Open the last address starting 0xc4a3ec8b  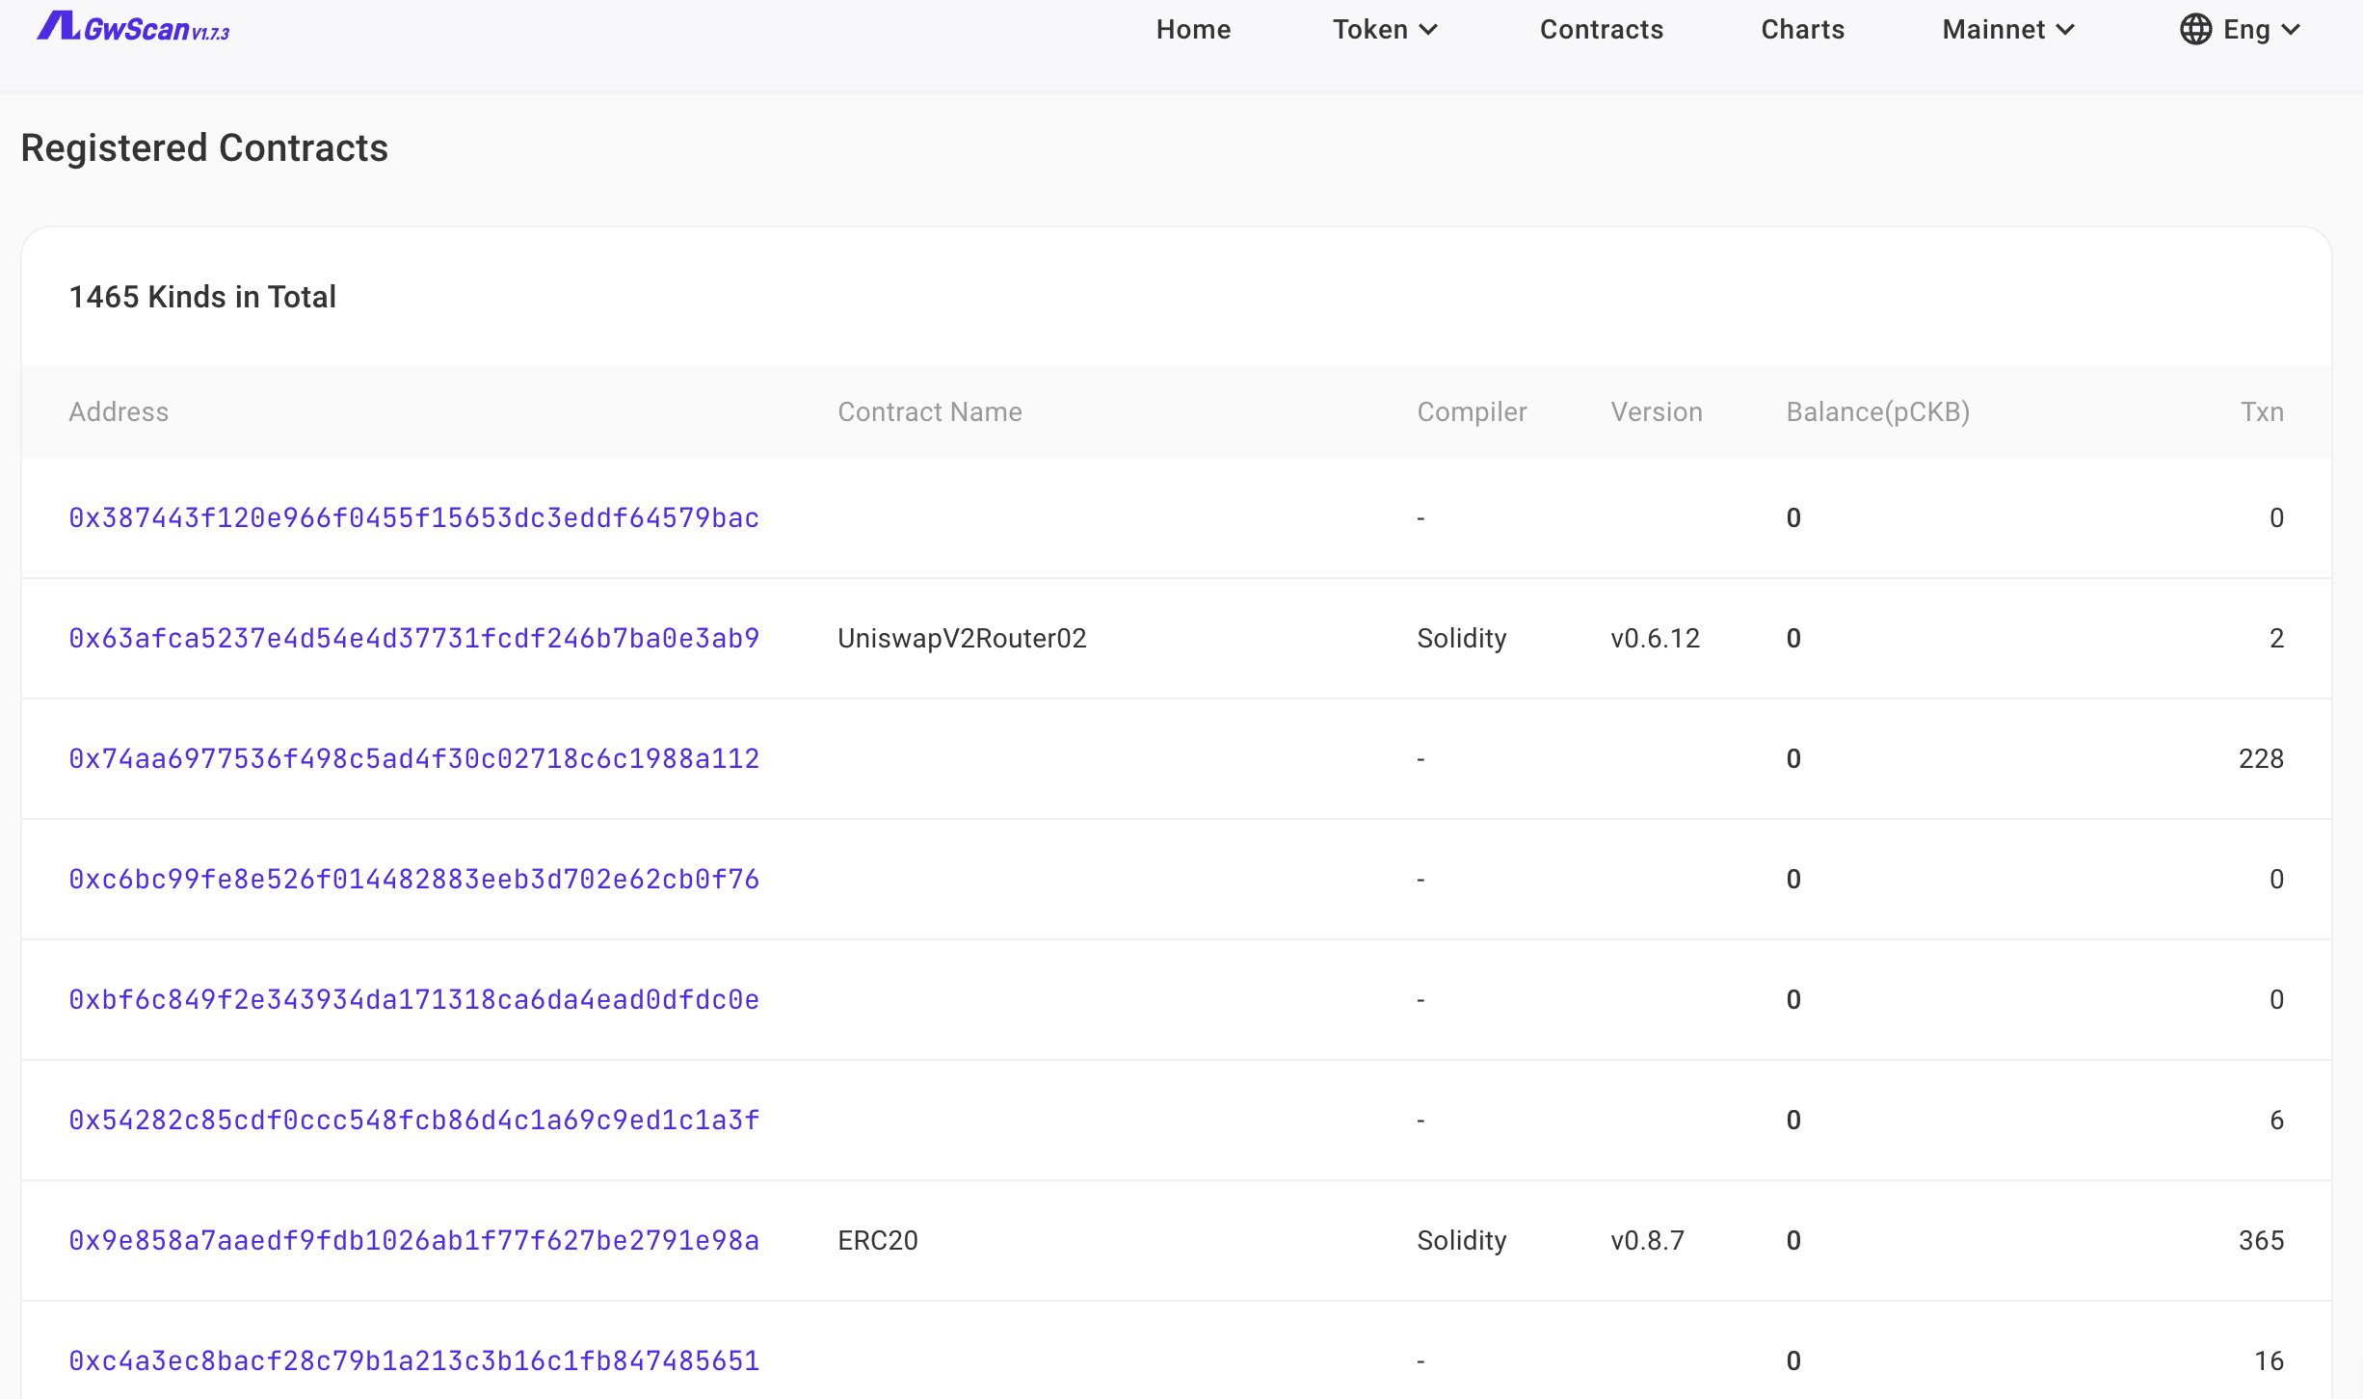coord(412,1360)
